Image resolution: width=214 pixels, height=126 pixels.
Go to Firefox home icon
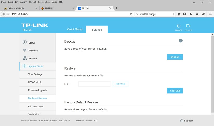197,14
